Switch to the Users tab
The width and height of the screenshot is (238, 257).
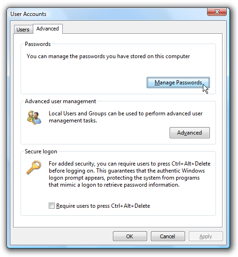[x=23, y=30]
